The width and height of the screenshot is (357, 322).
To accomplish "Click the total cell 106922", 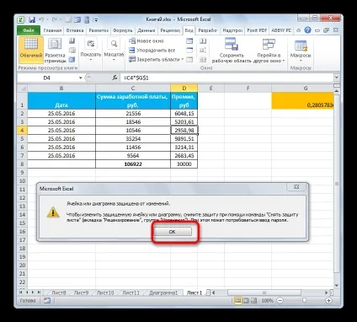I will (x=133, y=164).
